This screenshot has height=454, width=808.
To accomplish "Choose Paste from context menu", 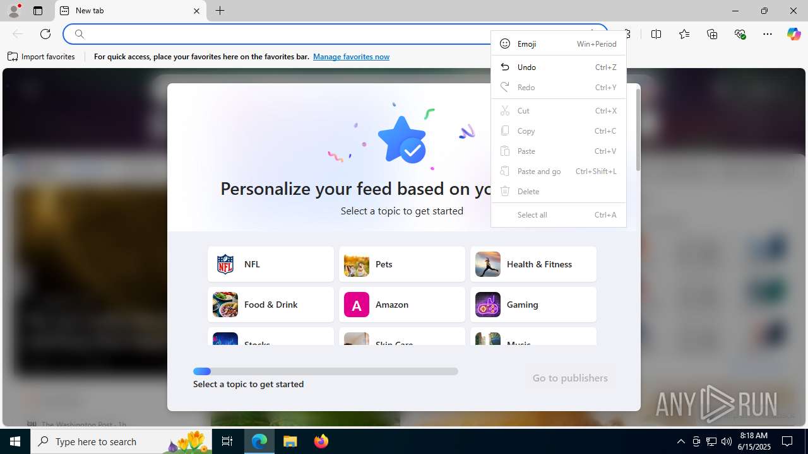I will coord(559,151).
